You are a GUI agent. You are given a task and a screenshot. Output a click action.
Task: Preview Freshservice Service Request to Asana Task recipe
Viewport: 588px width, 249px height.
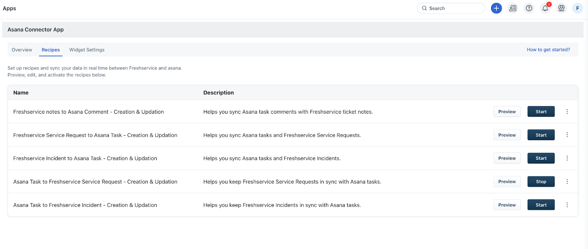(x=507, y=135)
